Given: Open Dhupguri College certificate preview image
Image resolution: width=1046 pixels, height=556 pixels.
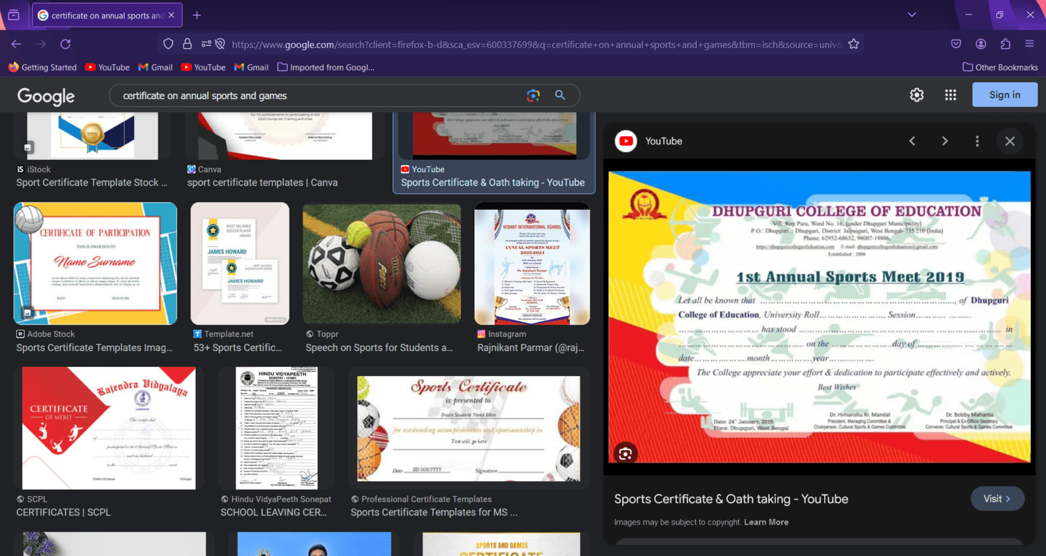Looking at the screenshot, I should click(x=819, y=317).
